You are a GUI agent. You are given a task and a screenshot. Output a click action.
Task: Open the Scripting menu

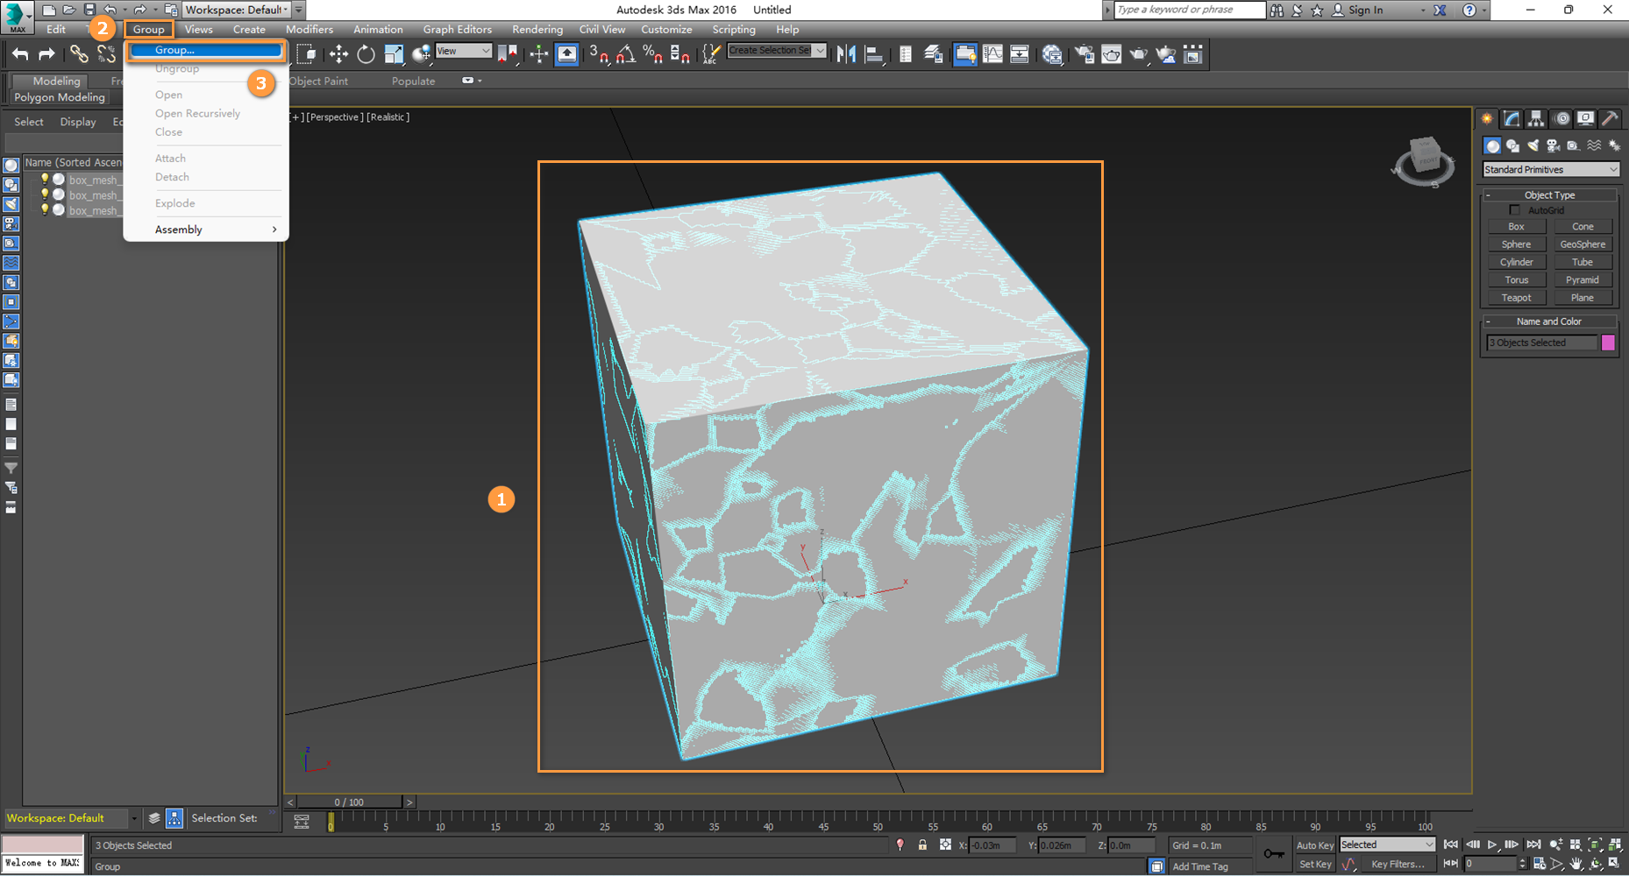point(734,30)
